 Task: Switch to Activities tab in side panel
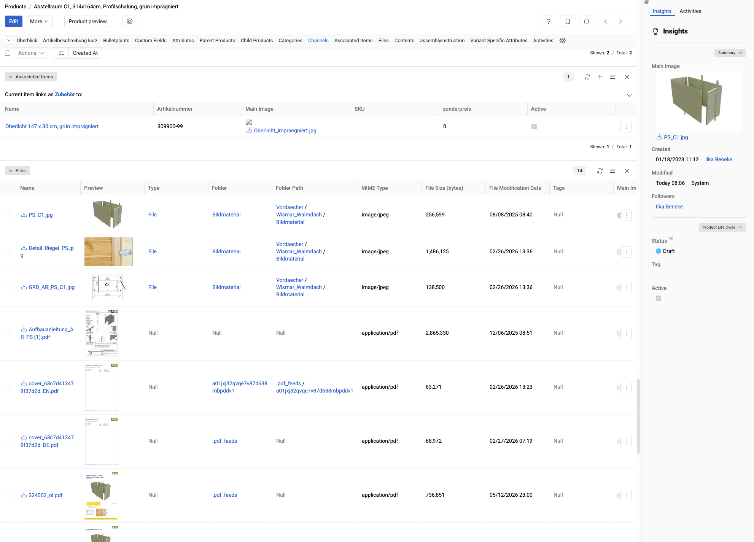(x=690, y=11)
